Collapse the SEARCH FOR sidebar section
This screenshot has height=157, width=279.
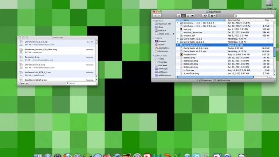pos(153,55)
